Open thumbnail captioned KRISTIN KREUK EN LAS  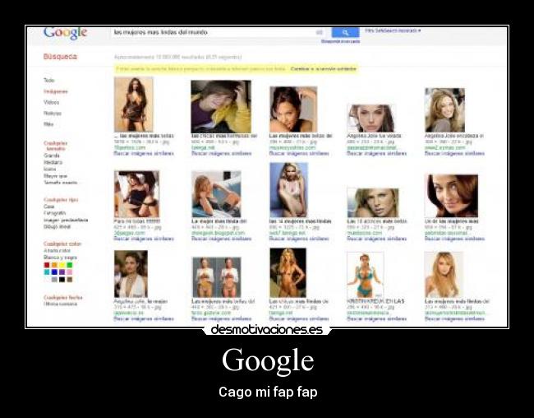coord(366,275)
